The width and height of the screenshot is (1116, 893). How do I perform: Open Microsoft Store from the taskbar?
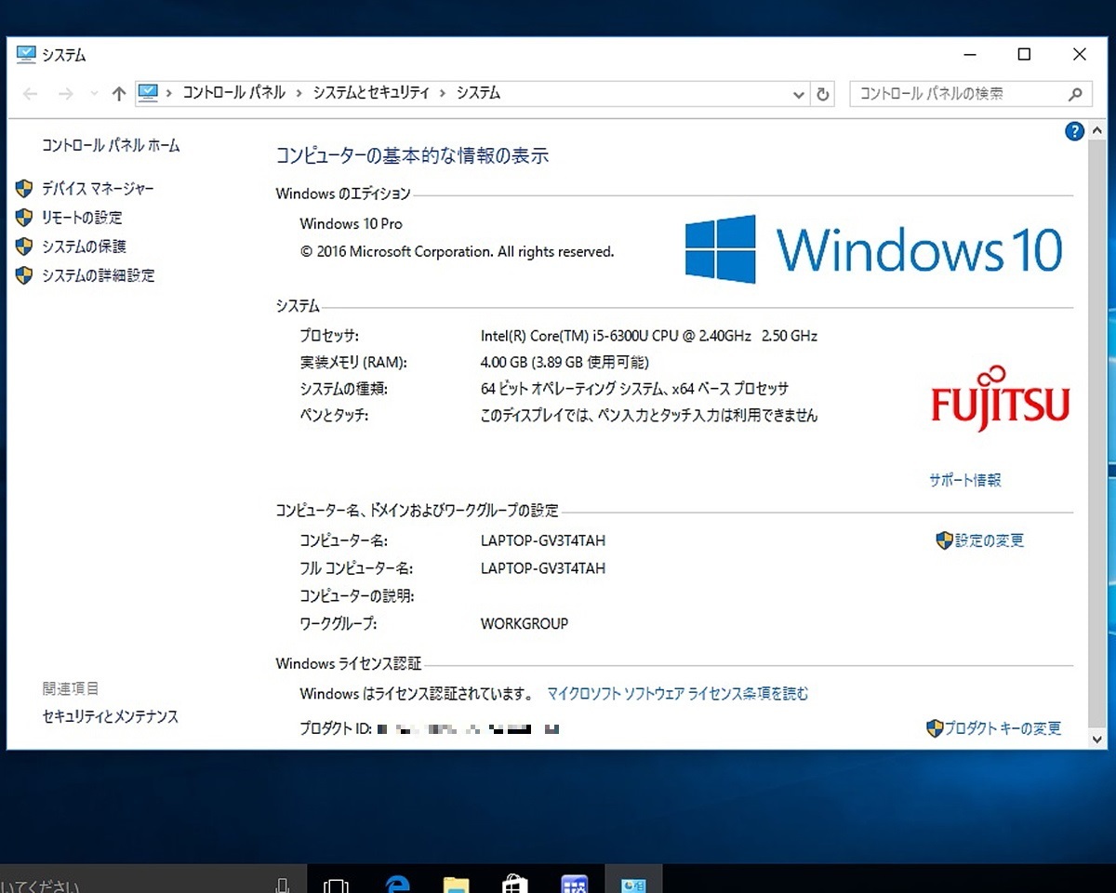pyautogui.click(x=514, y=884)
